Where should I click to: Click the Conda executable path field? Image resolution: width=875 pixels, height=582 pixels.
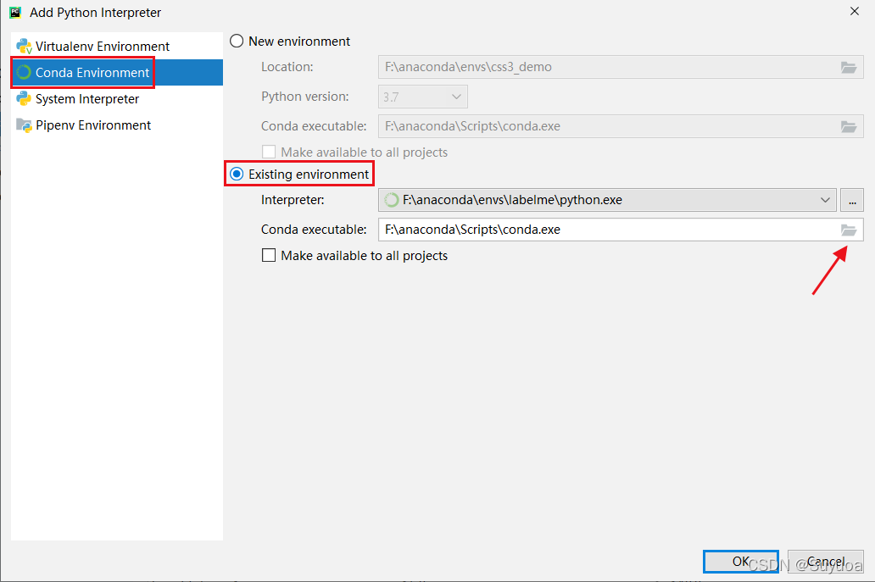point(594,230)
